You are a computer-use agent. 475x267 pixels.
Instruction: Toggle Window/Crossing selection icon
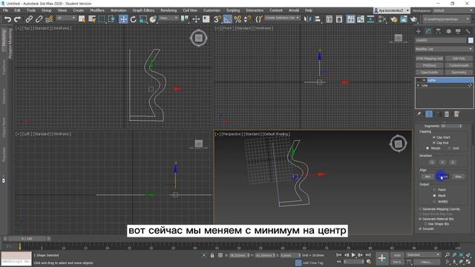(x=112, y=19)
